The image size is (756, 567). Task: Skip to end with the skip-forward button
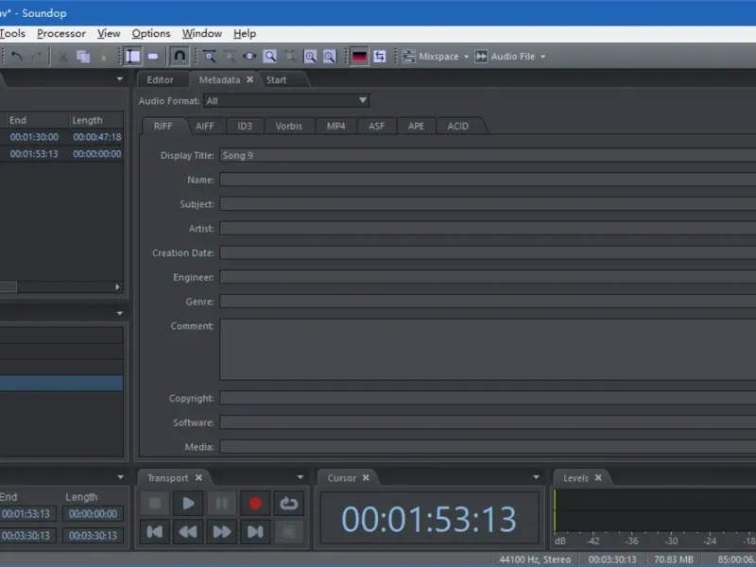point(254,532)
